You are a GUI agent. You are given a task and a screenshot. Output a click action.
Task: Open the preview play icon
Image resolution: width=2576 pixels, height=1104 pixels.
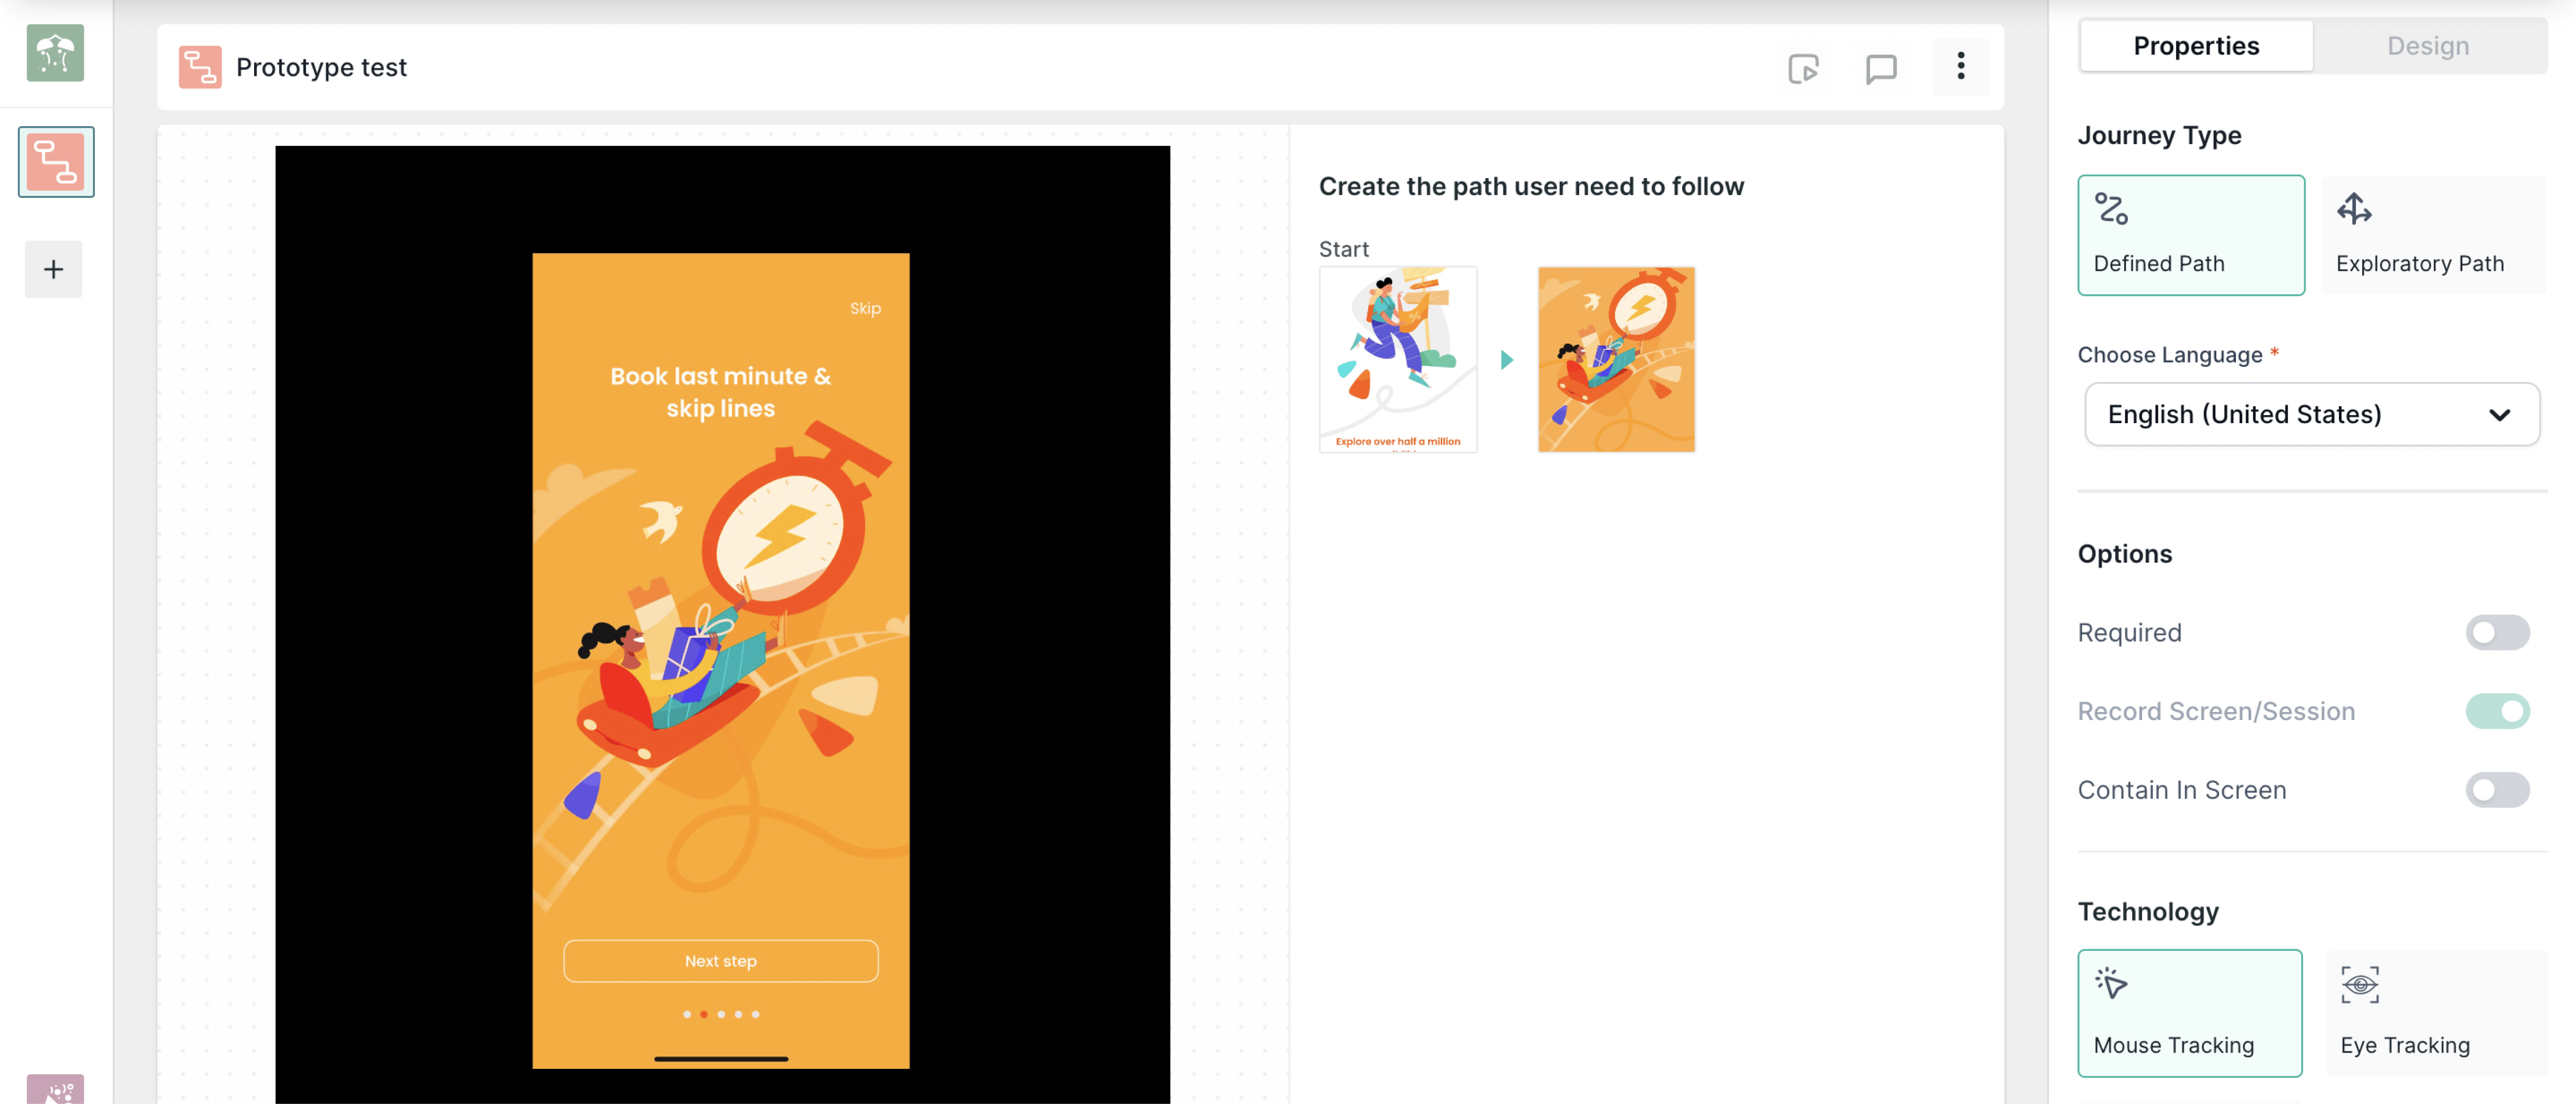(1803, 68)
